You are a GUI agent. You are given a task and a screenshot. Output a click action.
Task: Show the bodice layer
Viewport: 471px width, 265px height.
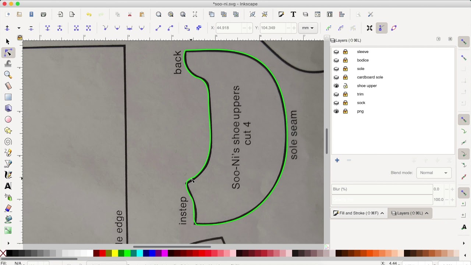click(x=336, y=60)
